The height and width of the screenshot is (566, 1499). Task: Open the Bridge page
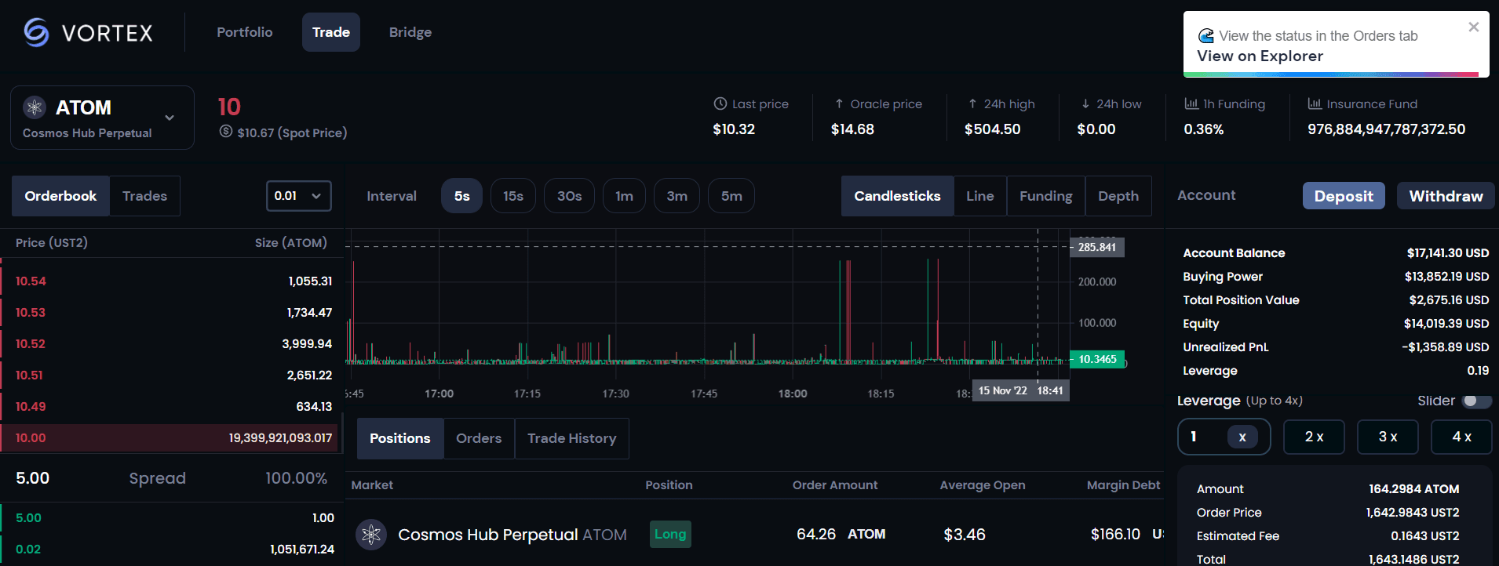(410, 32)
